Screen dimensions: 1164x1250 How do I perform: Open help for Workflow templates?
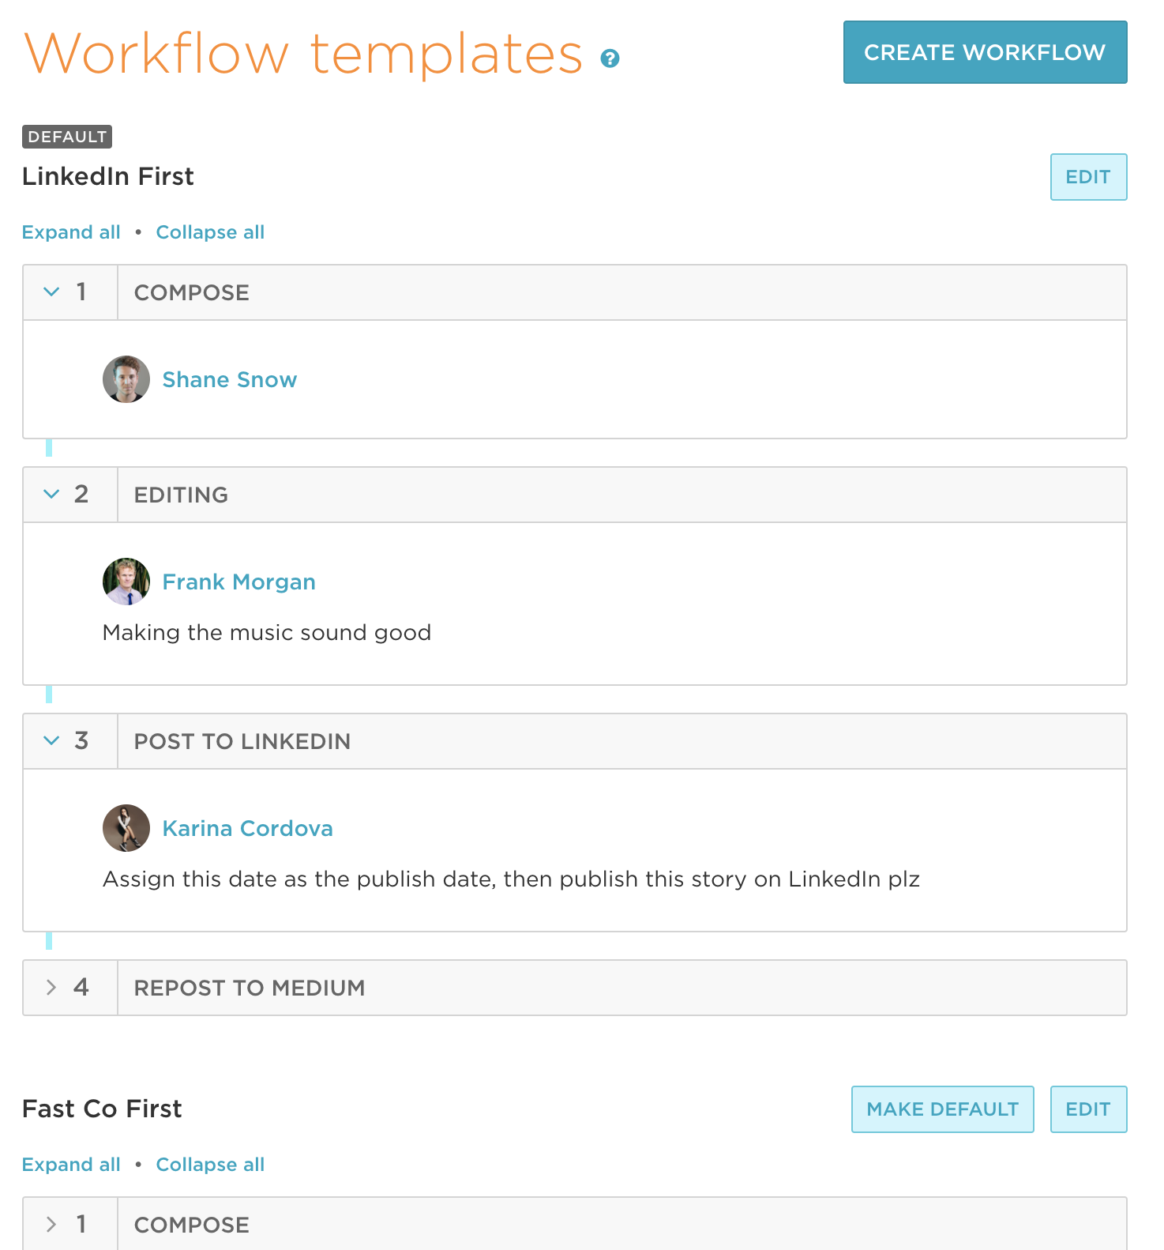(609, 58)
